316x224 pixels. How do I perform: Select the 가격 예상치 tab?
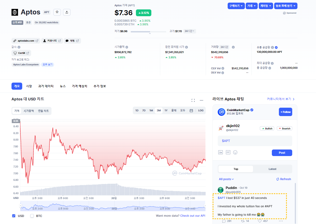(79, 86)
